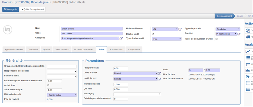Open external link next to Catégorie field
The height and width of the screenshot is (107, 253).
121,38
